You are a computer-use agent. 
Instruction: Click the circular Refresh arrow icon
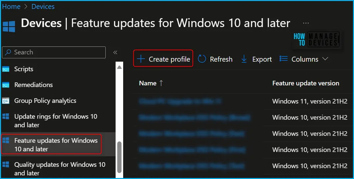pyautogui.click(x=202, y=59)
